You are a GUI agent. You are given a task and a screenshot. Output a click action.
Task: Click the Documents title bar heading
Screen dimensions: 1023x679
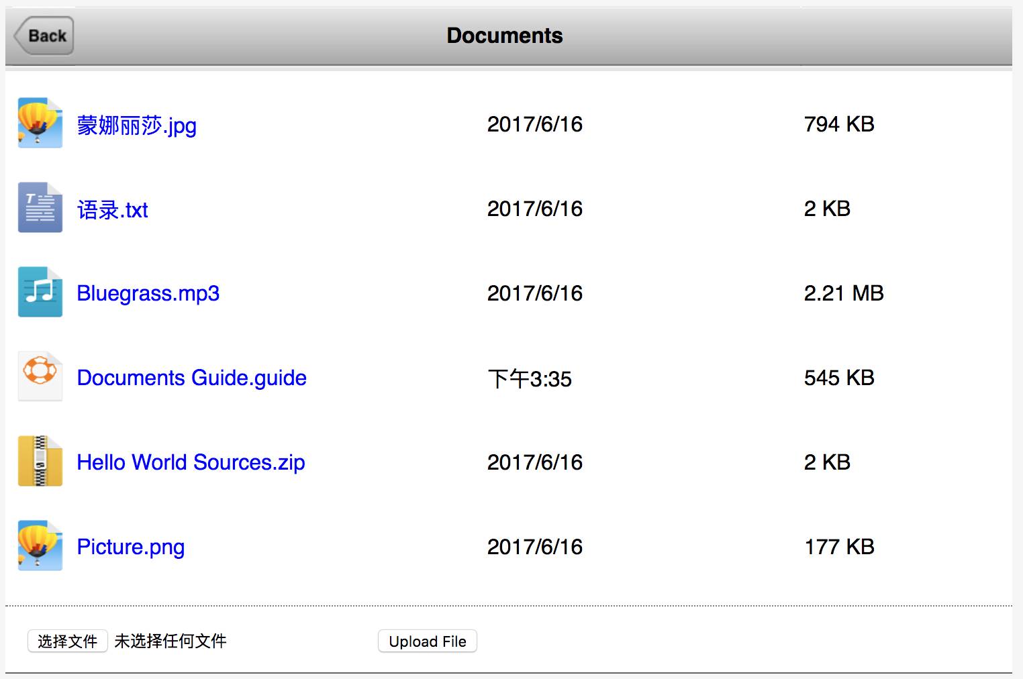pos(505,36)
